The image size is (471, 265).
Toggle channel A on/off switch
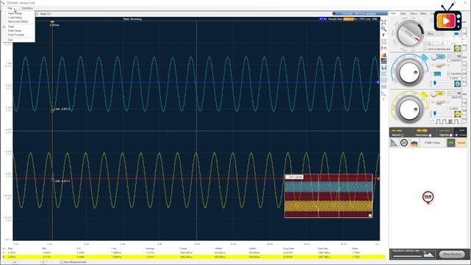[x=438, y=57]
